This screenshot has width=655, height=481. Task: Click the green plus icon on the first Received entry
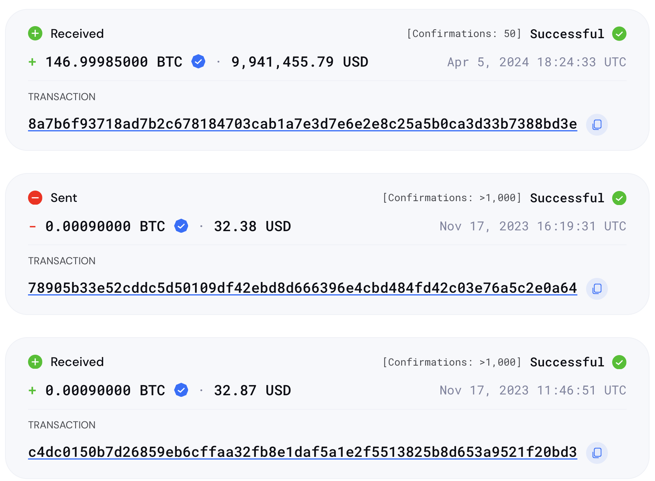click(x=35, y=34)
